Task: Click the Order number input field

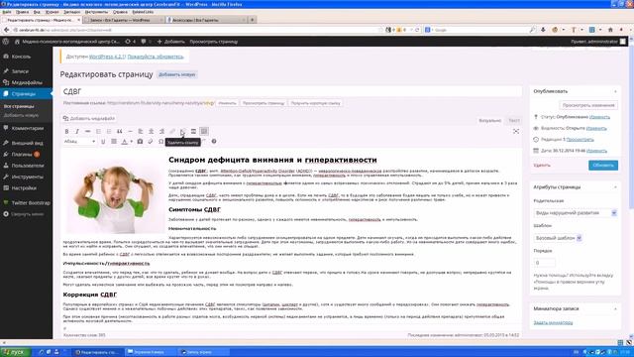Action: coord(544,263)
